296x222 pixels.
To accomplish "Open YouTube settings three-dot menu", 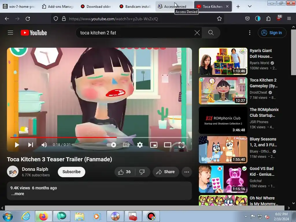I will (x=249, y=33).
